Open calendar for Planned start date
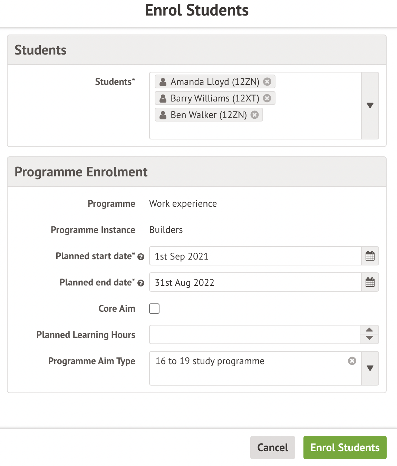397x466 pixels. point(370,256)
